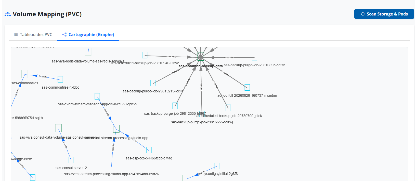Click the sas-commonfiles-hxbbc pod node
This screenshot has height=181, width=416.
tap(60, 79)
